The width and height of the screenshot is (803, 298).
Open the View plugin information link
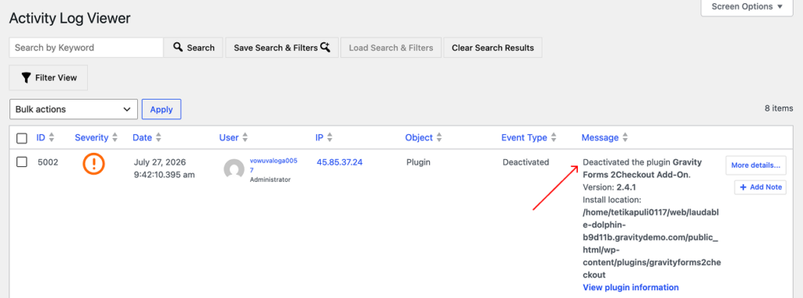point(630,287)
